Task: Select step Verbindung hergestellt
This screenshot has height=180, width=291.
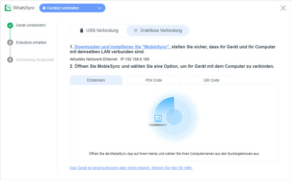Action: pos(35,60)
